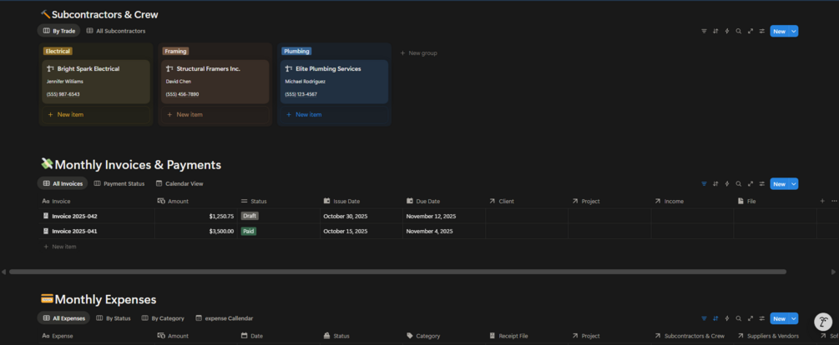Click New button in Monthly Invoices & Payments

(x=780, y=183)
